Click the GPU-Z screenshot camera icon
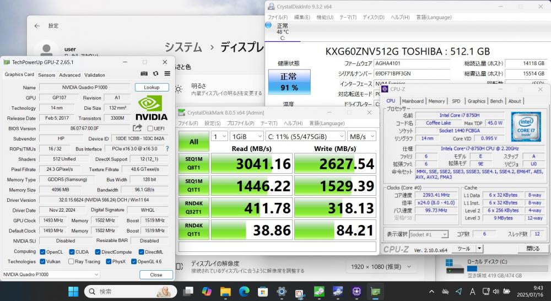 [144, 74]
